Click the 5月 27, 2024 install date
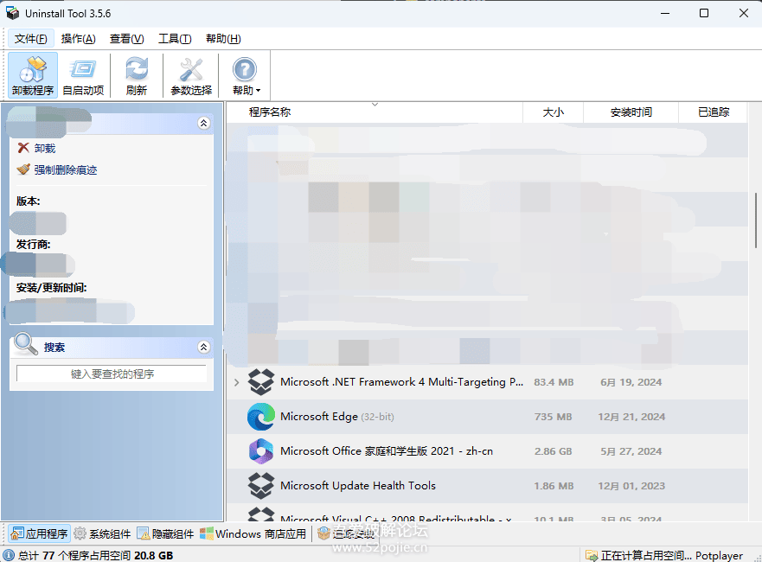Viewport: 762px width, 562px height. [631, 451]
